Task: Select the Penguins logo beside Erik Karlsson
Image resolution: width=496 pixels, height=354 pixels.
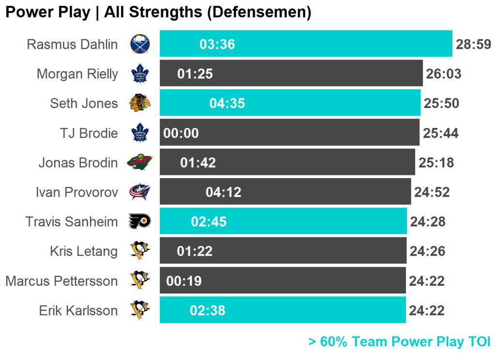Action: tap(140, 310)
